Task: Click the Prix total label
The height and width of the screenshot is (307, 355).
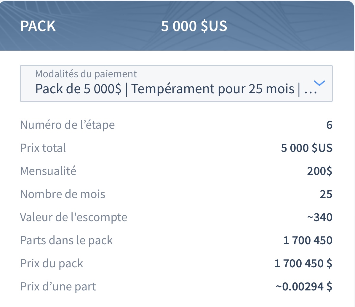Action: click(x=43, y=148)
